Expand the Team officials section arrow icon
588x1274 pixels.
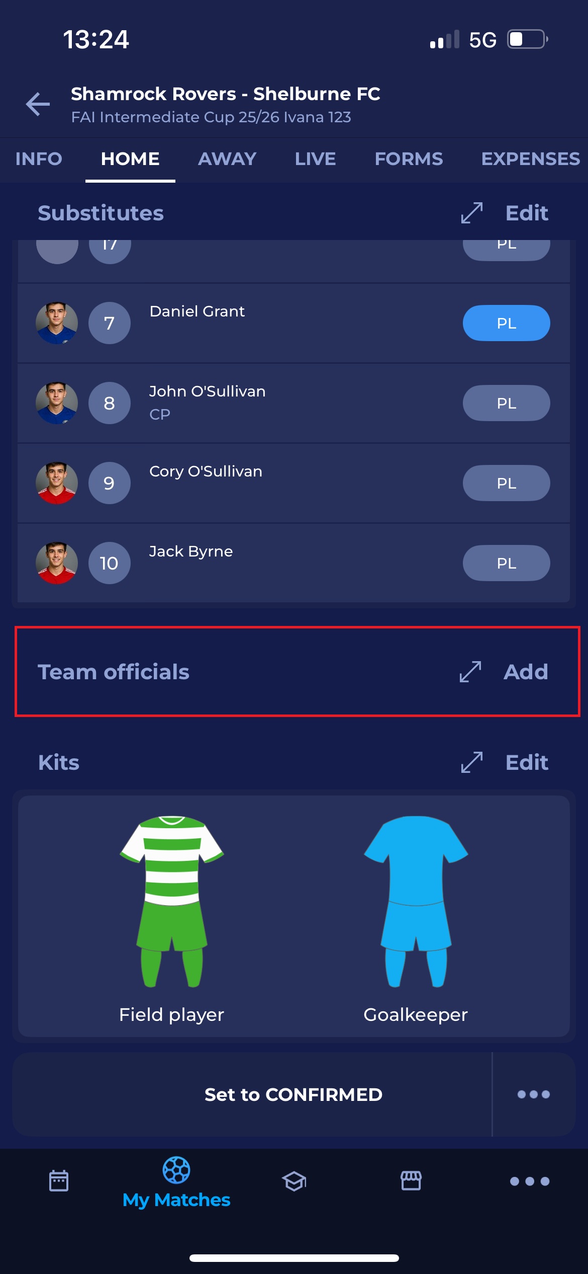470,672
